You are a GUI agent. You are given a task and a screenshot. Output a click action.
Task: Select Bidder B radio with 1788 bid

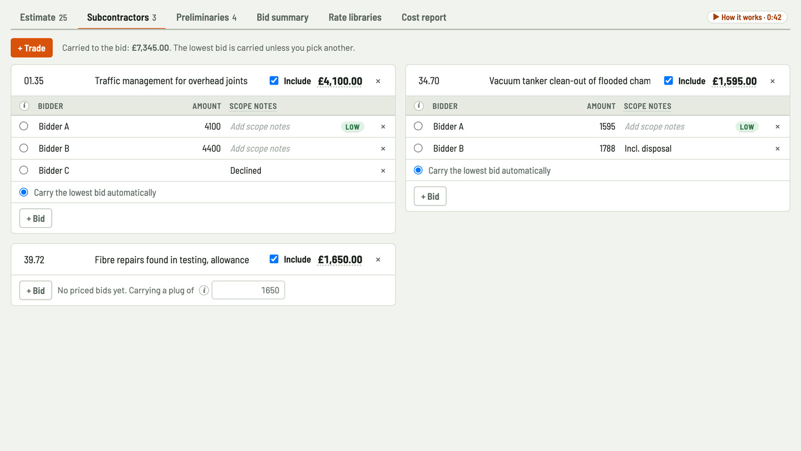(418, 148)
